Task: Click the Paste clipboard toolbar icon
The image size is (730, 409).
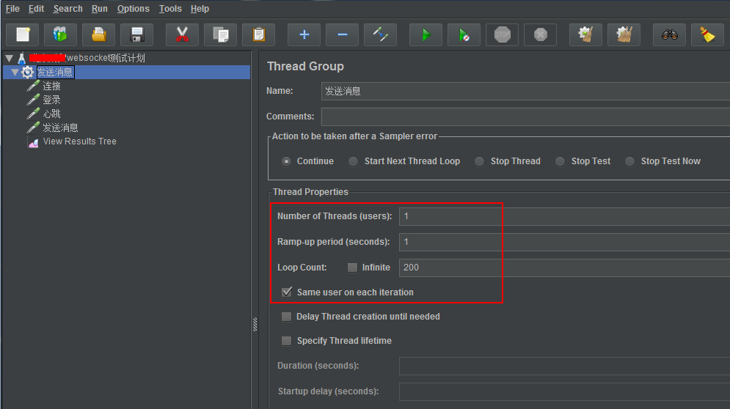Action: pyautogui.click(x=258, y=34)
